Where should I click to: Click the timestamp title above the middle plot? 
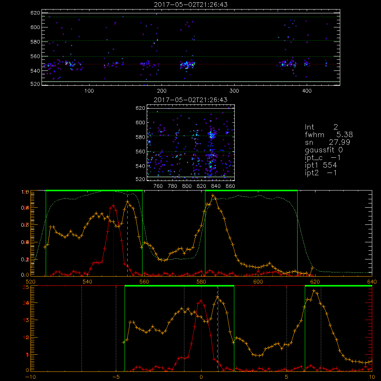coord(191,100)
